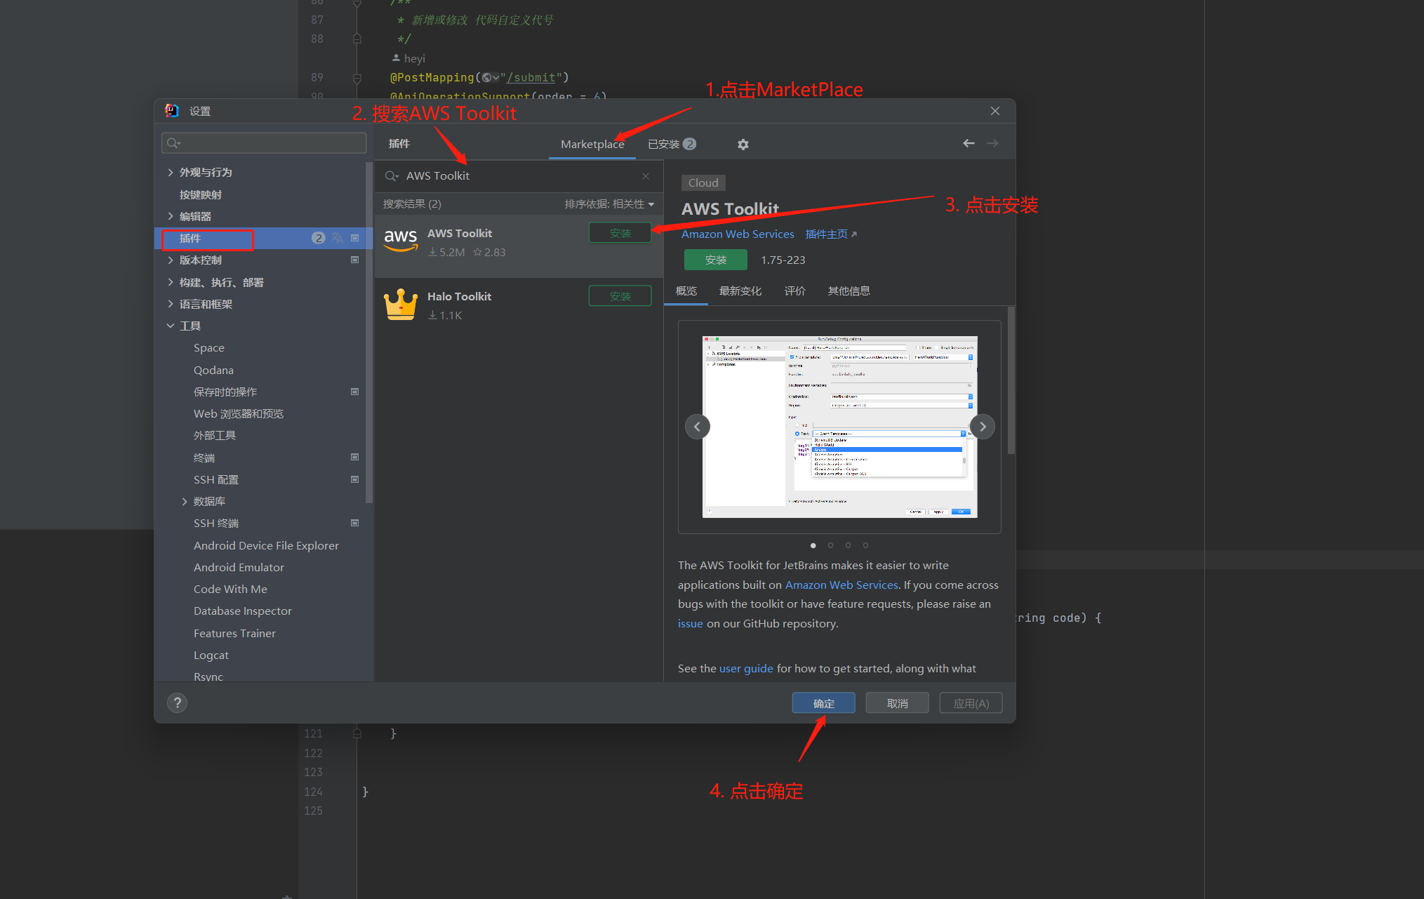Navigate back using the left arrow icon
This screenshot has height=899, width=1424.
[x=969, y=143]
